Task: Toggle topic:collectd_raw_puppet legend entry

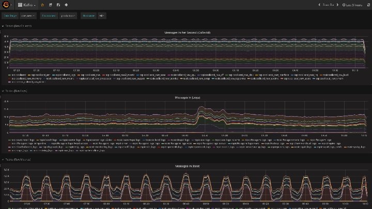Action: pyautogui.click(x=129, y=78)
